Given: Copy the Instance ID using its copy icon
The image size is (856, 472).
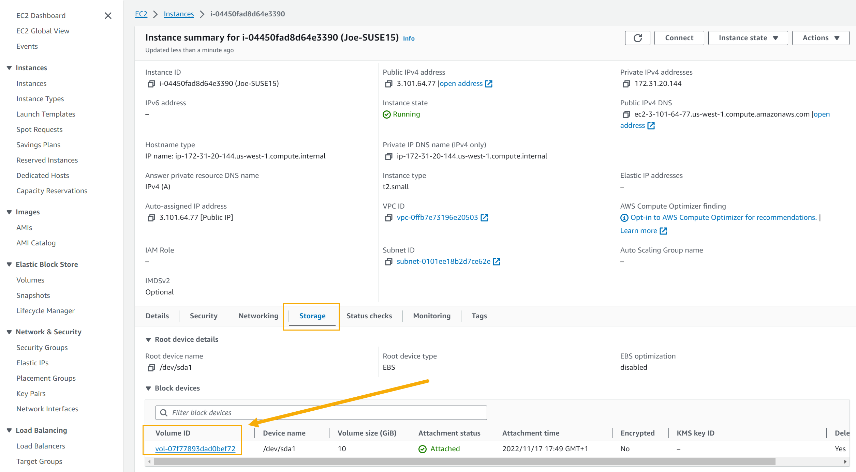Looking at the screenshot, I should pyautogui.click(x=151, y=83).
